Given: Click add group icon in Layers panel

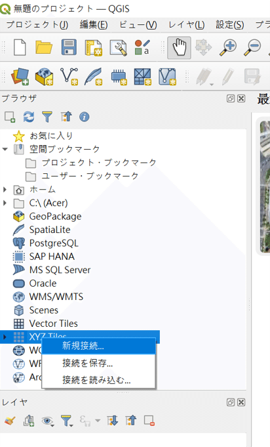Looking at the screenshot, I should click(28, 421).
